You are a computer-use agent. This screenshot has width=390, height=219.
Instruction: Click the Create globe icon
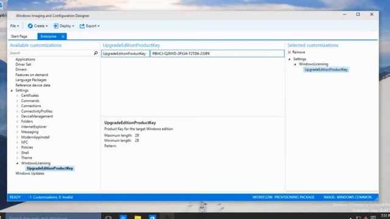coord(30,26)
